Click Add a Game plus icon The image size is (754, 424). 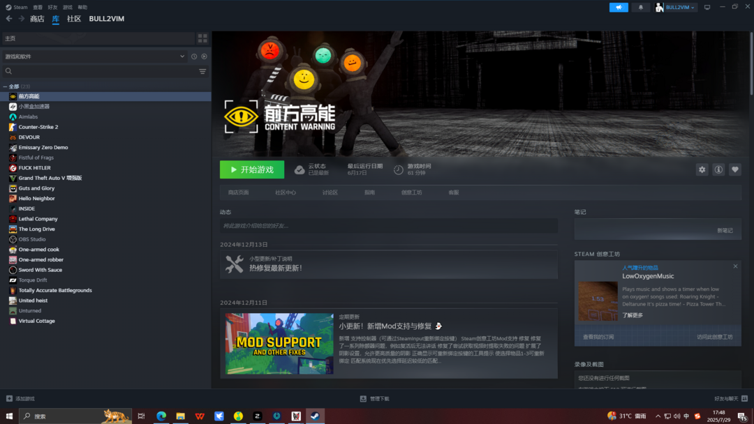(9, 399)
